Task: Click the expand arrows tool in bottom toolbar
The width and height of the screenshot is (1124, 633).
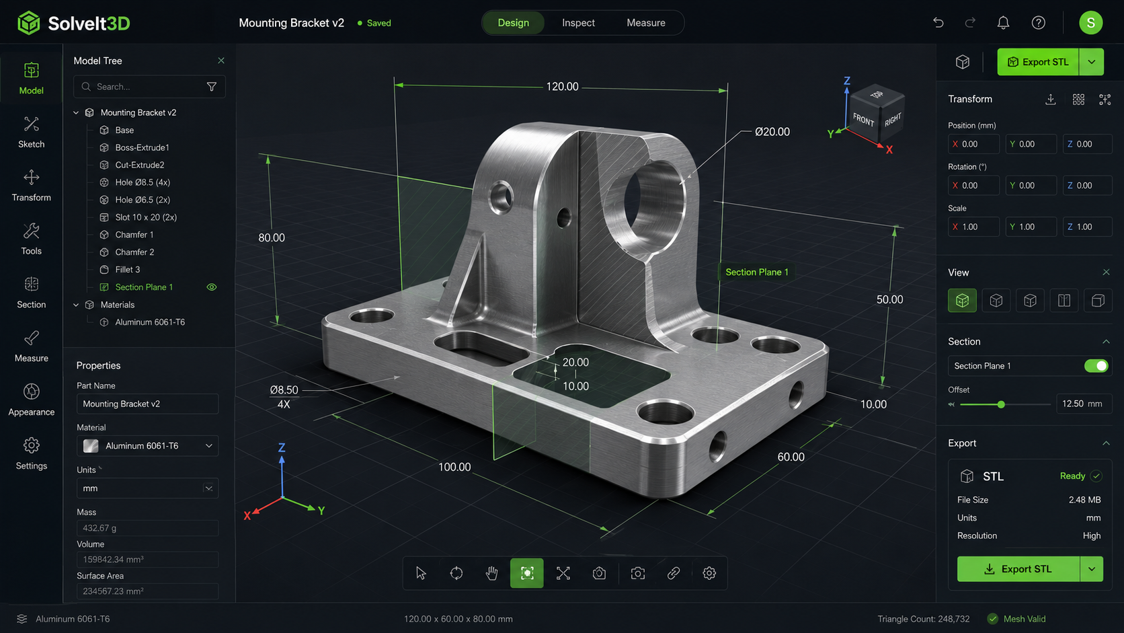Action: 563,573
